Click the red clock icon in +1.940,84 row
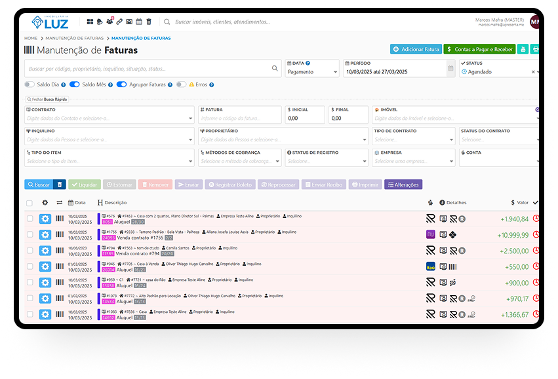558x379 pixels. [x=536, y=219]
